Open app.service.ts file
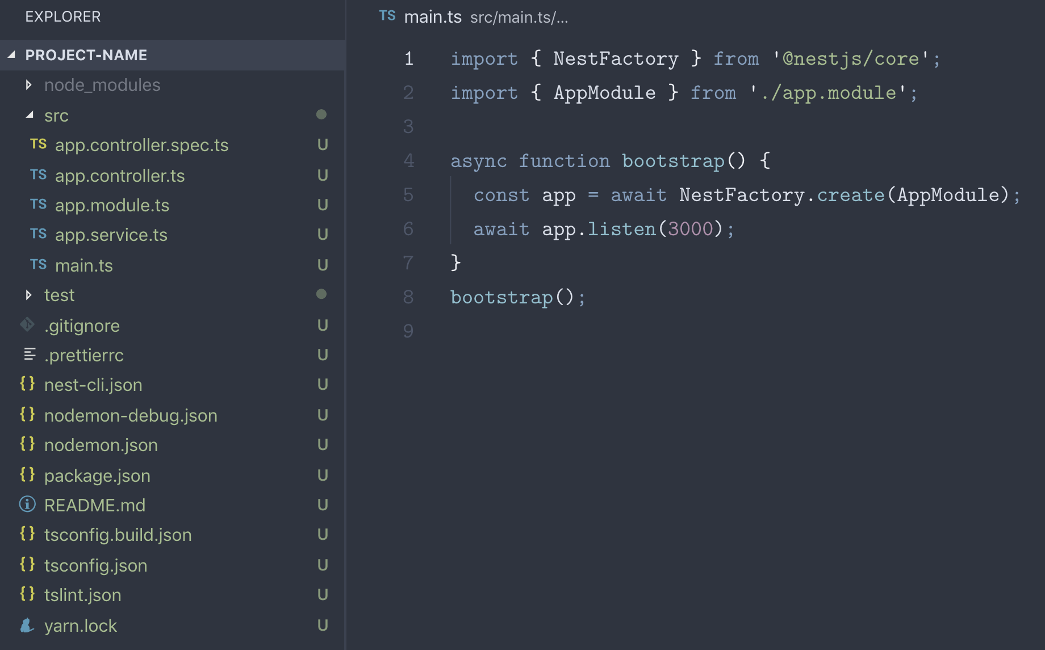The height and width of the screenshot is (650, 1045). [x=111, y=235]
